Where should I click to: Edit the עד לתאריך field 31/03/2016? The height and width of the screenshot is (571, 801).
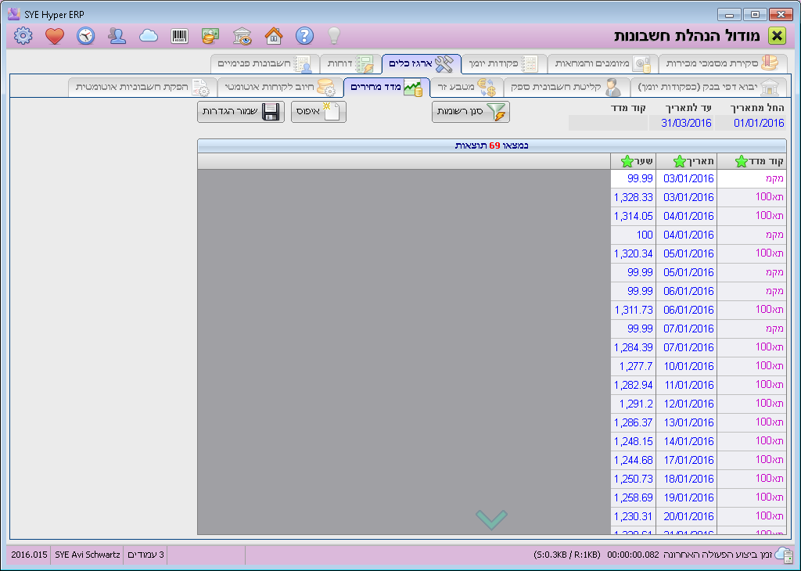tap(681, 123)
